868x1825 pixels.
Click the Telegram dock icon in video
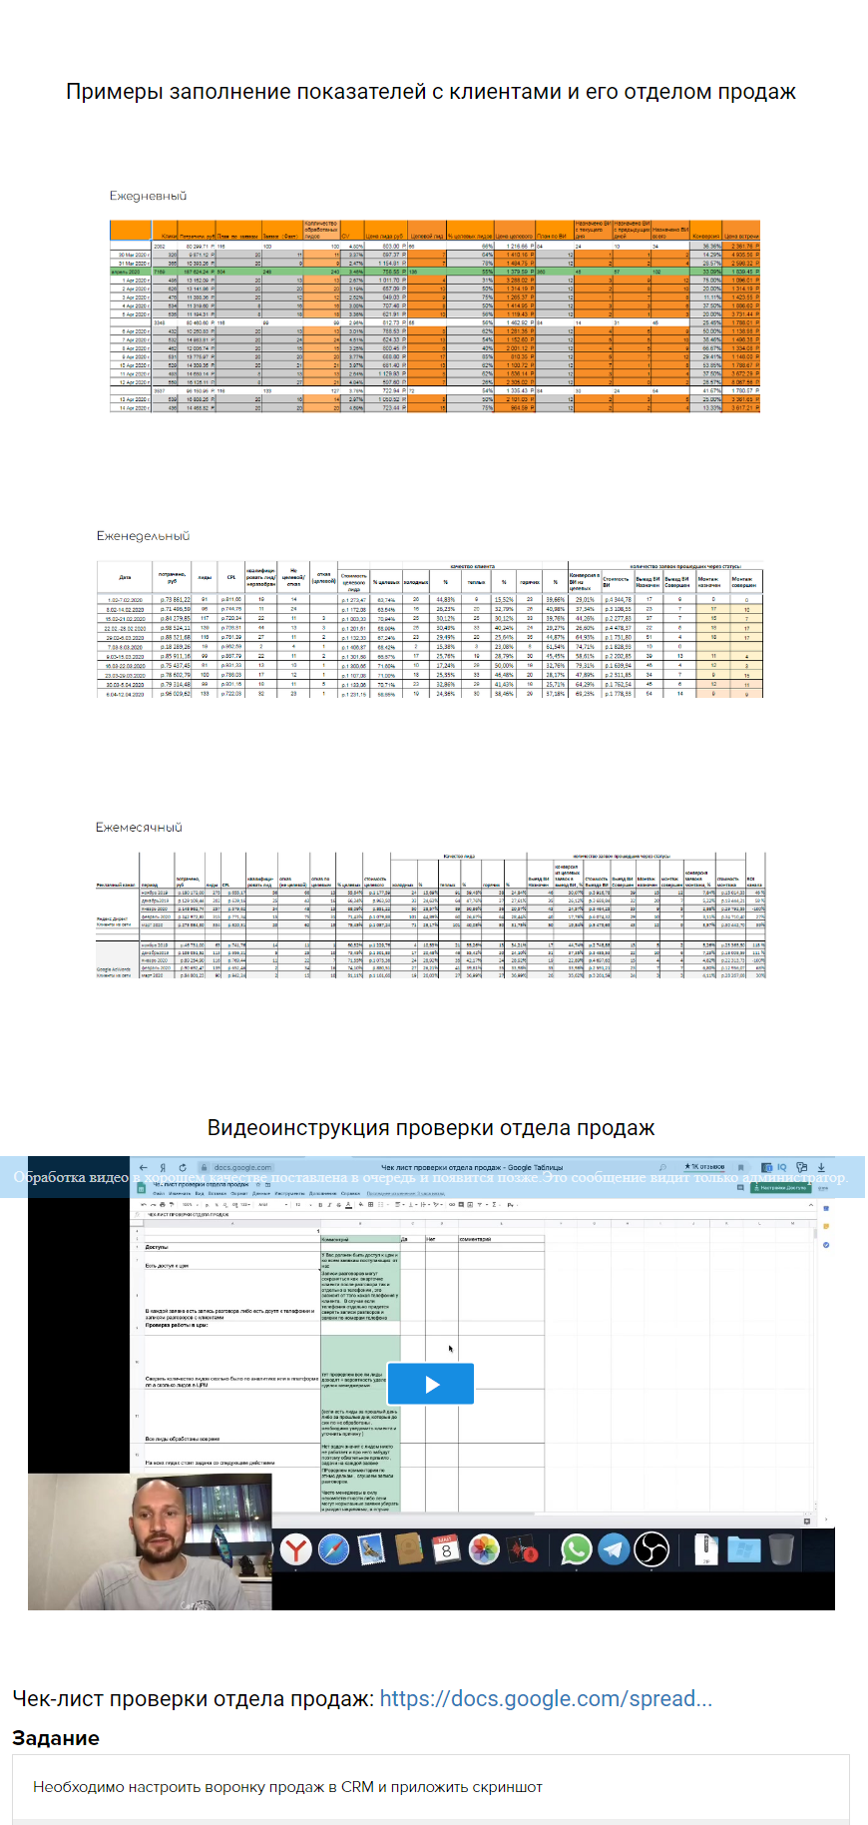point(614,1549)
